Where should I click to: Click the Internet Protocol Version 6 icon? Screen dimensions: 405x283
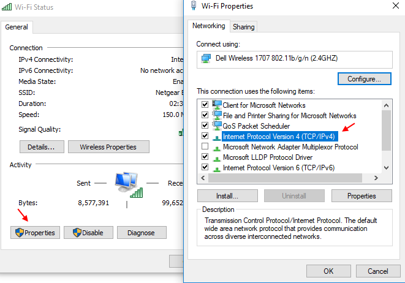pos(216,167)
